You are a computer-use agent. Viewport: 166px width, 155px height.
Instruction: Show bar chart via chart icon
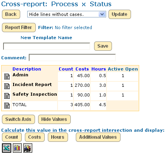(x=17, y=148)
